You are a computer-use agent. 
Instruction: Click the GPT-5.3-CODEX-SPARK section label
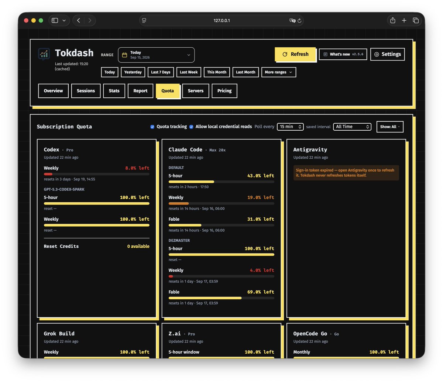(64, 189)
